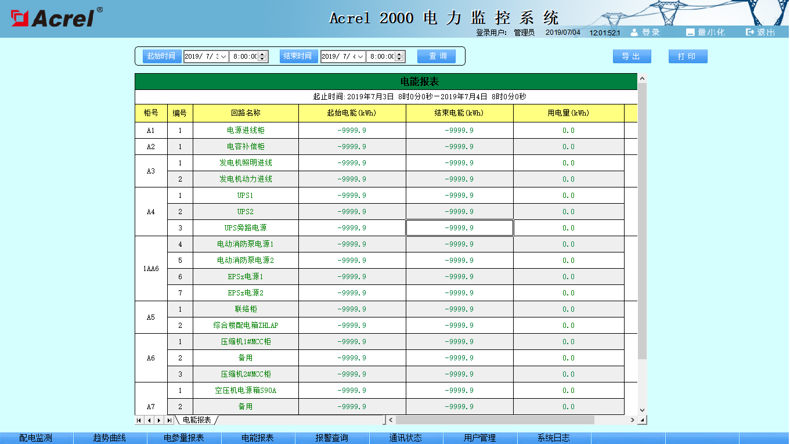Click vertical scrollbar down arrow
This screenshot has height=444, width=790.
click(x=642, y=410)
